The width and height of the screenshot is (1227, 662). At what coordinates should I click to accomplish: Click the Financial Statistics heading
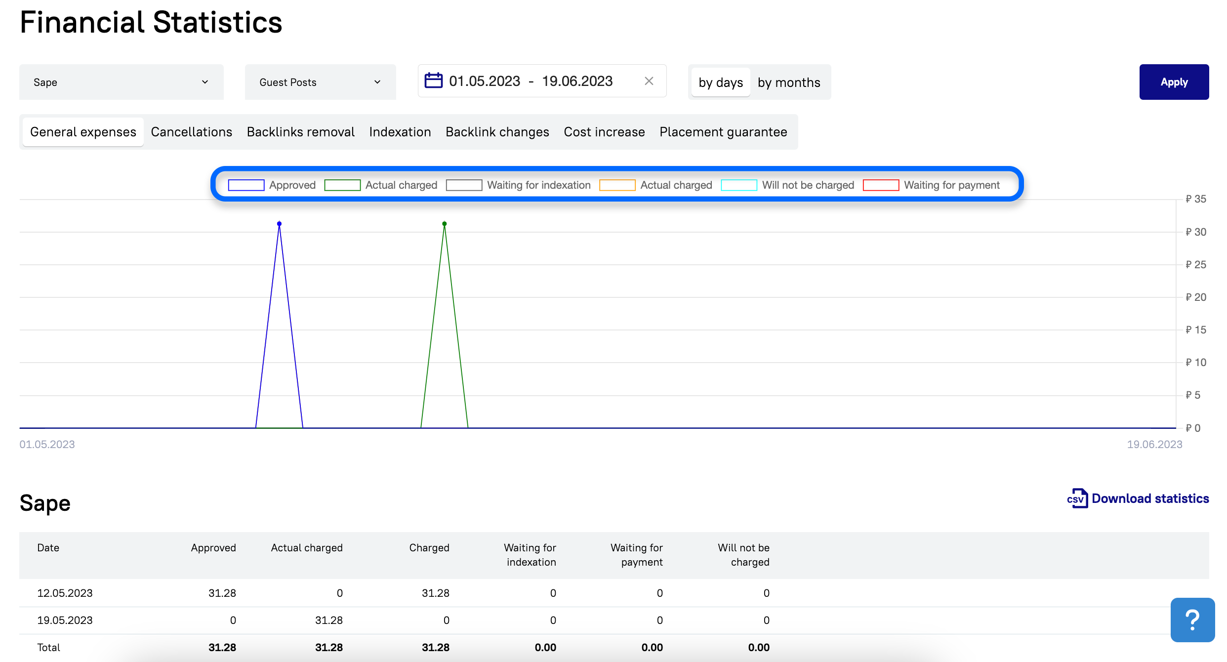151,22
